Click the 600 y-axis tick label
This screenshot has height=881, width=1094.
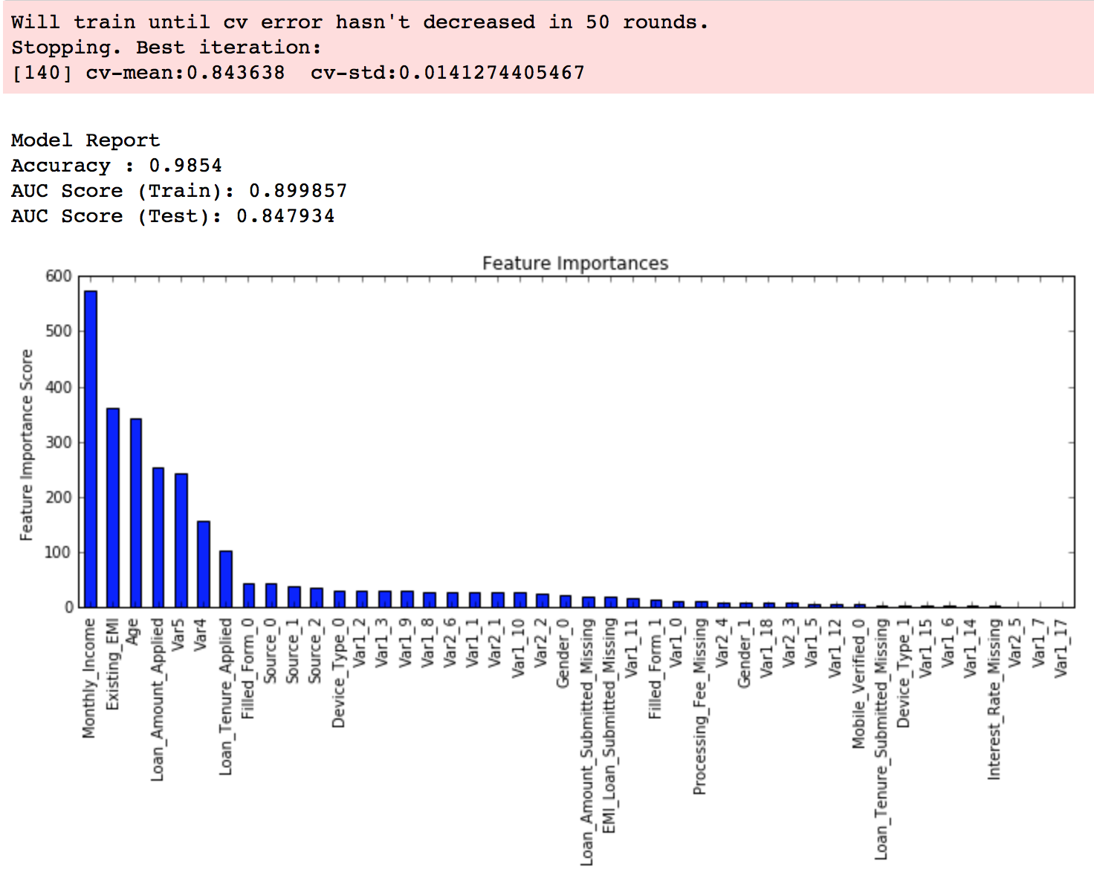coord(59,276)
